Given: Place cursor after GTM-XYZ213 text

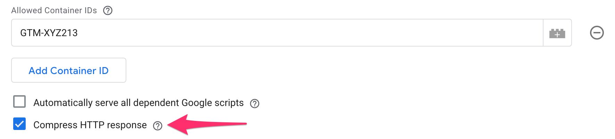Looking at the screenshot, I should pos(78,33).
